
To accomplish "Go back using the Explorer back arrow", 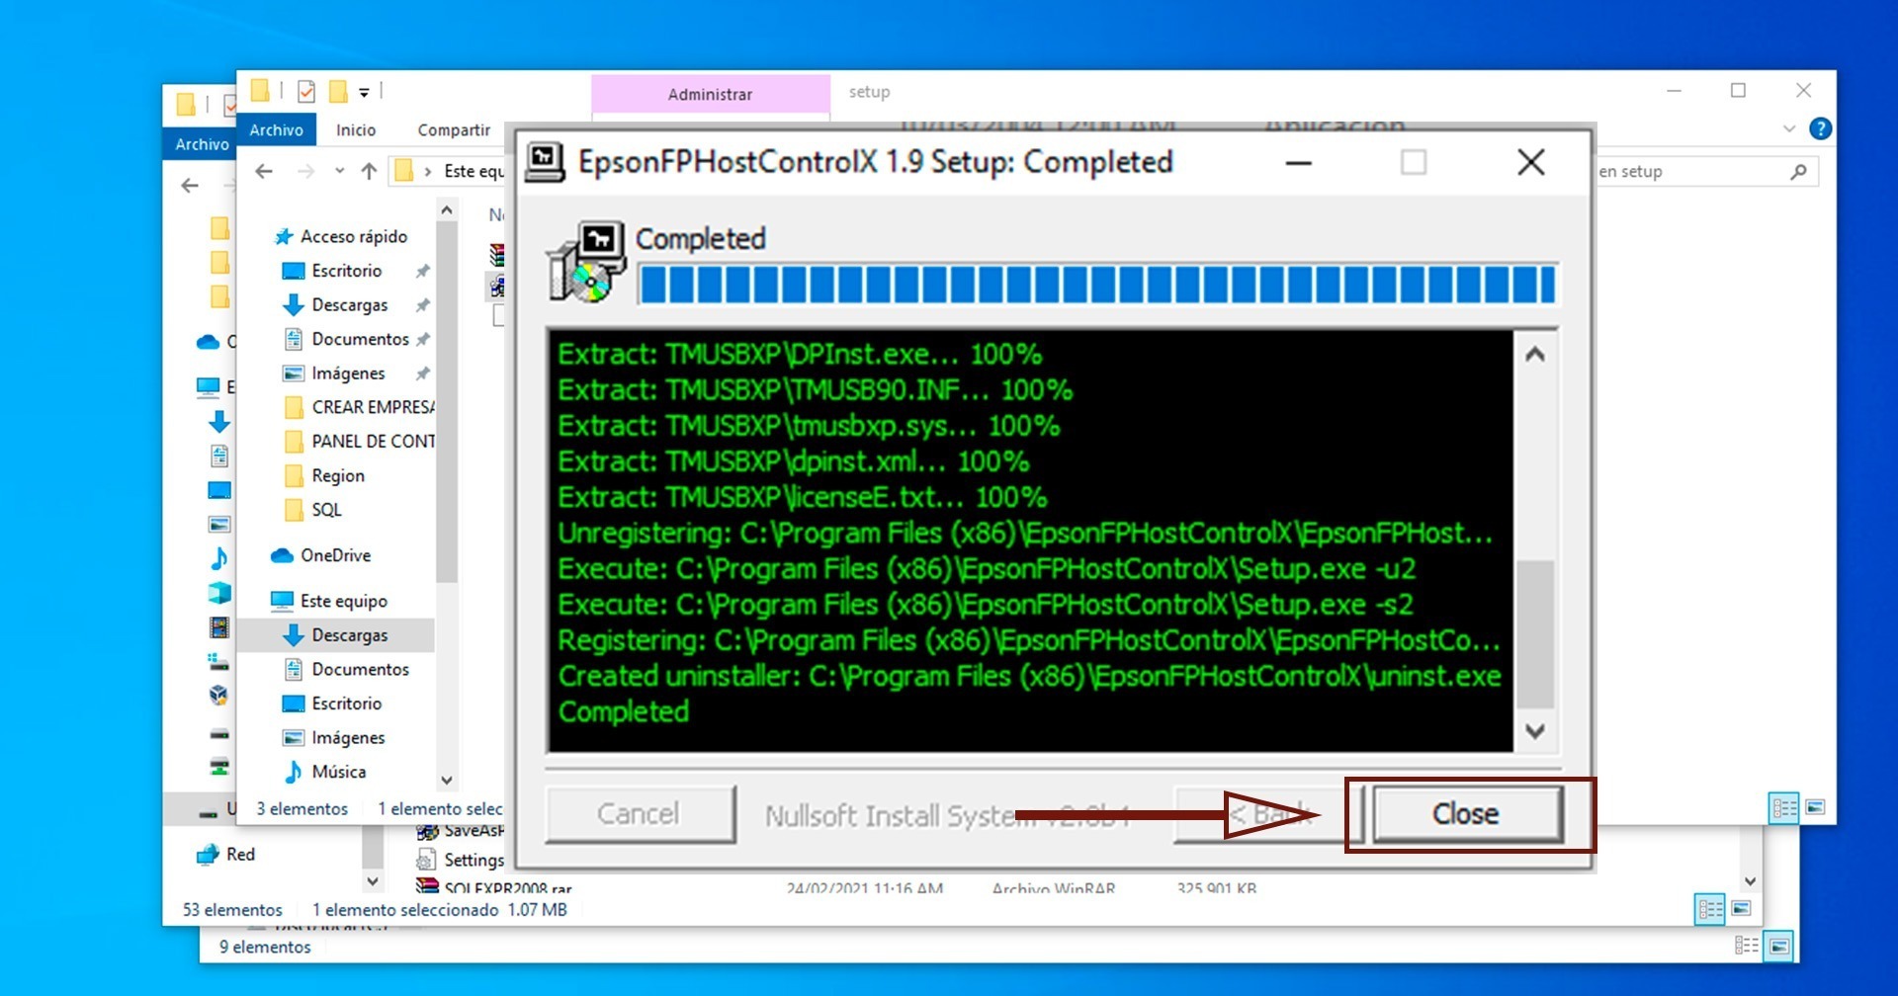I will point(264,171).
